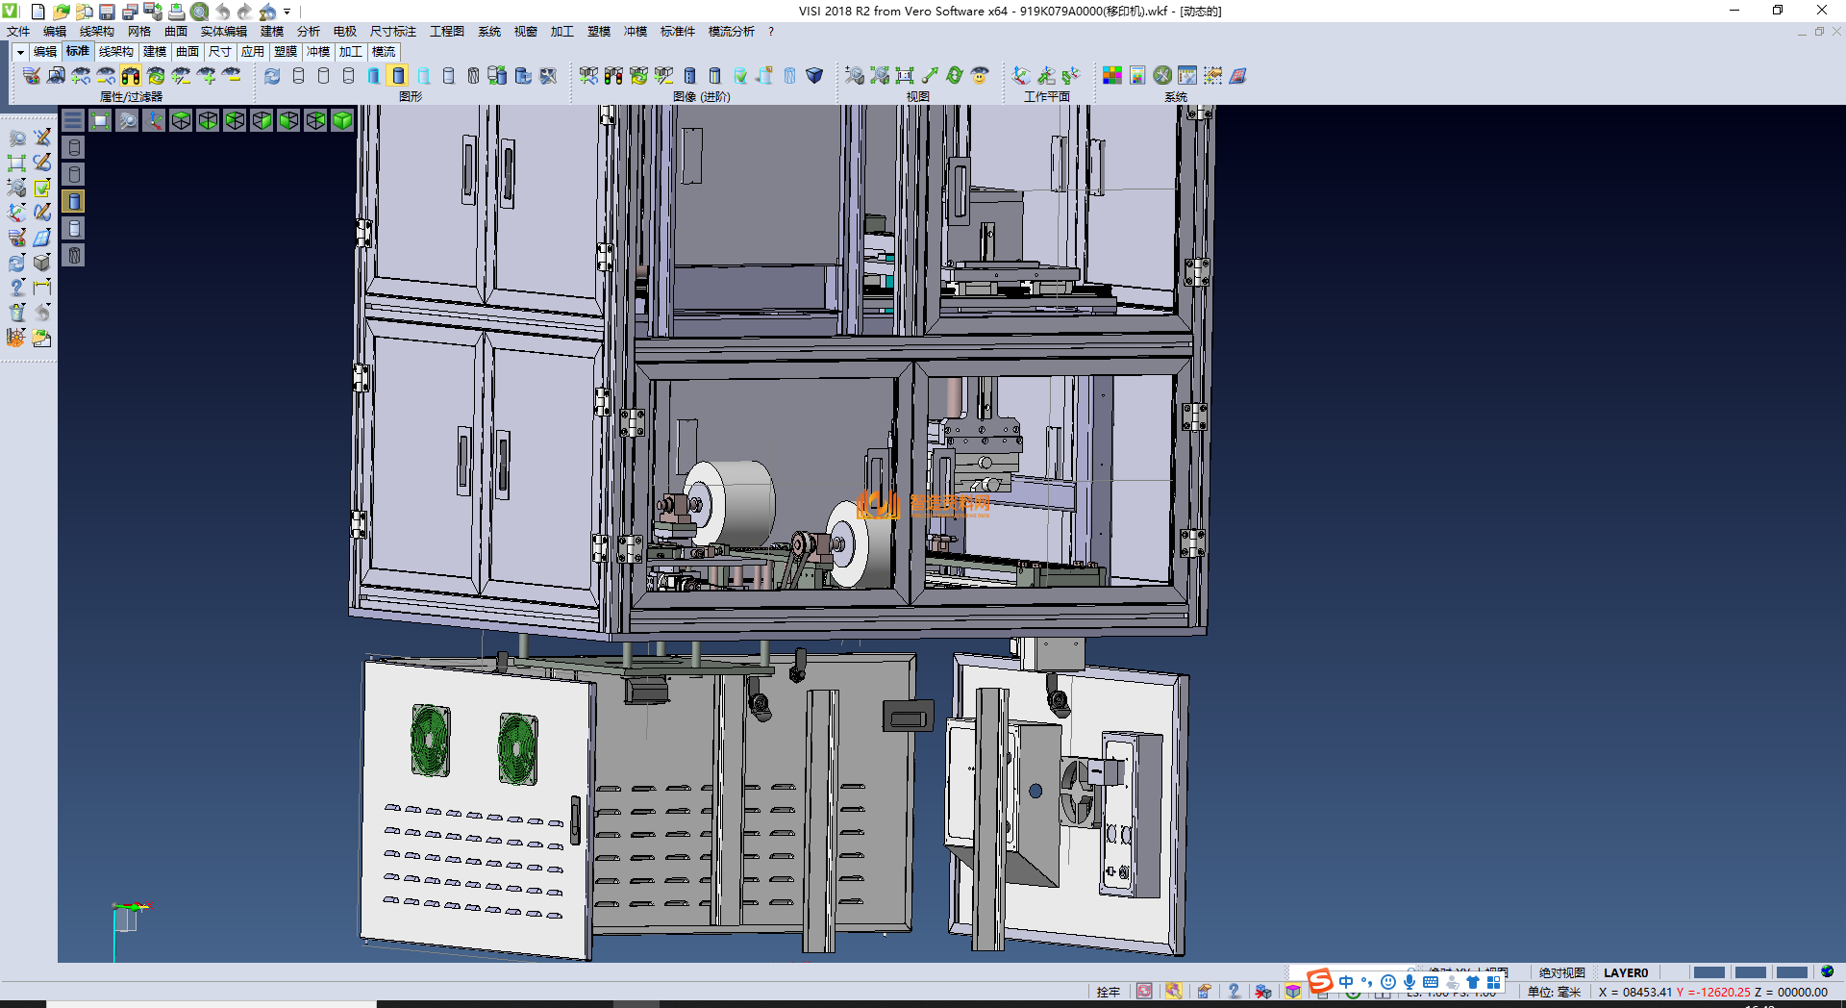The height and width of the screenshot is (1008, 1846).
Task: Click the blue question mark query icon
Action: (x=17, y=288)
